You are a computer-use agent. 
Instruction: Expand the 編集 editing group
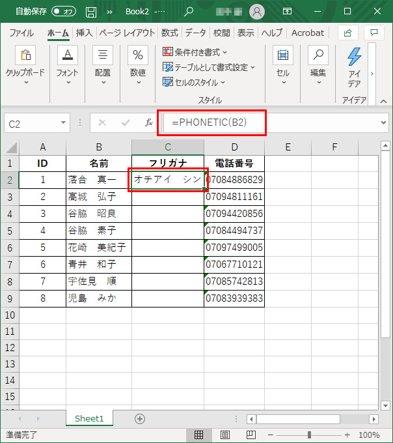(x=318, y=66)
